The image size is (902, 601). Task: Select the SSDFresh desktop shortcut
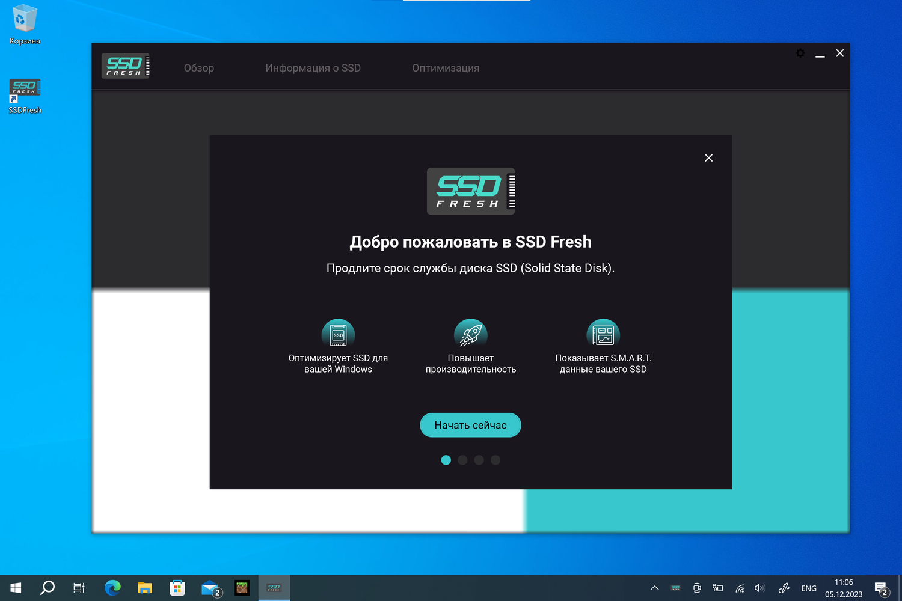point(25,96)
